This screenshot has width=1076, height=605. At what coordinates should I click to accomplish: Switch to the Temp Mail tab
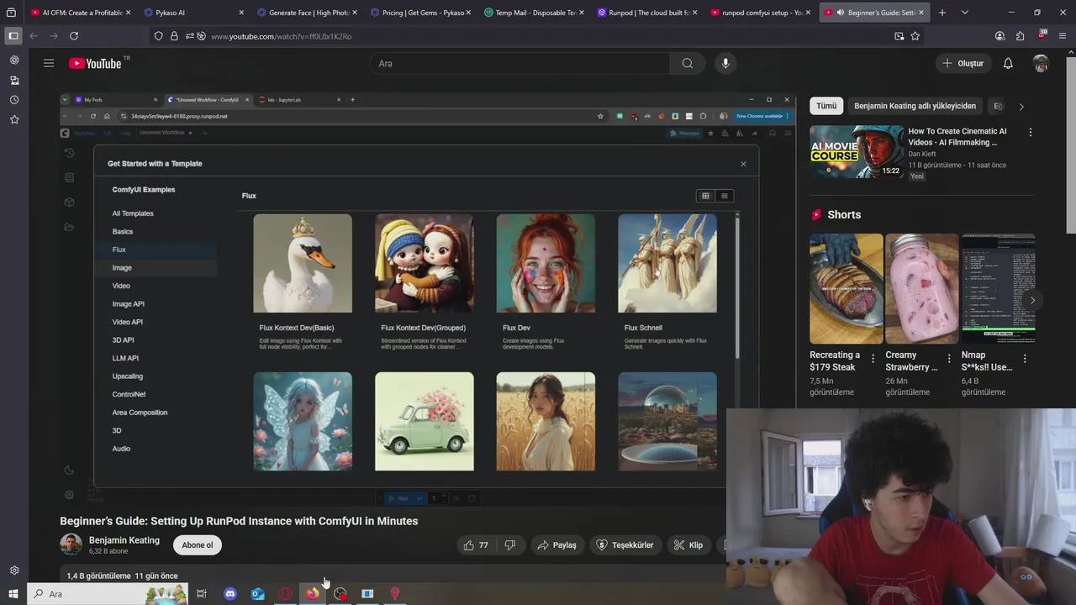point(535,13)
